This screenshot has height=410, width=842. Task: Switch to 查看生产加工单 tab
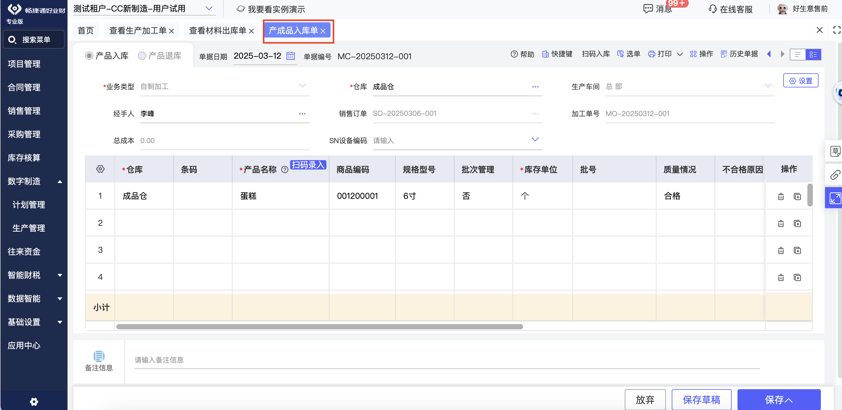(138, 31)
